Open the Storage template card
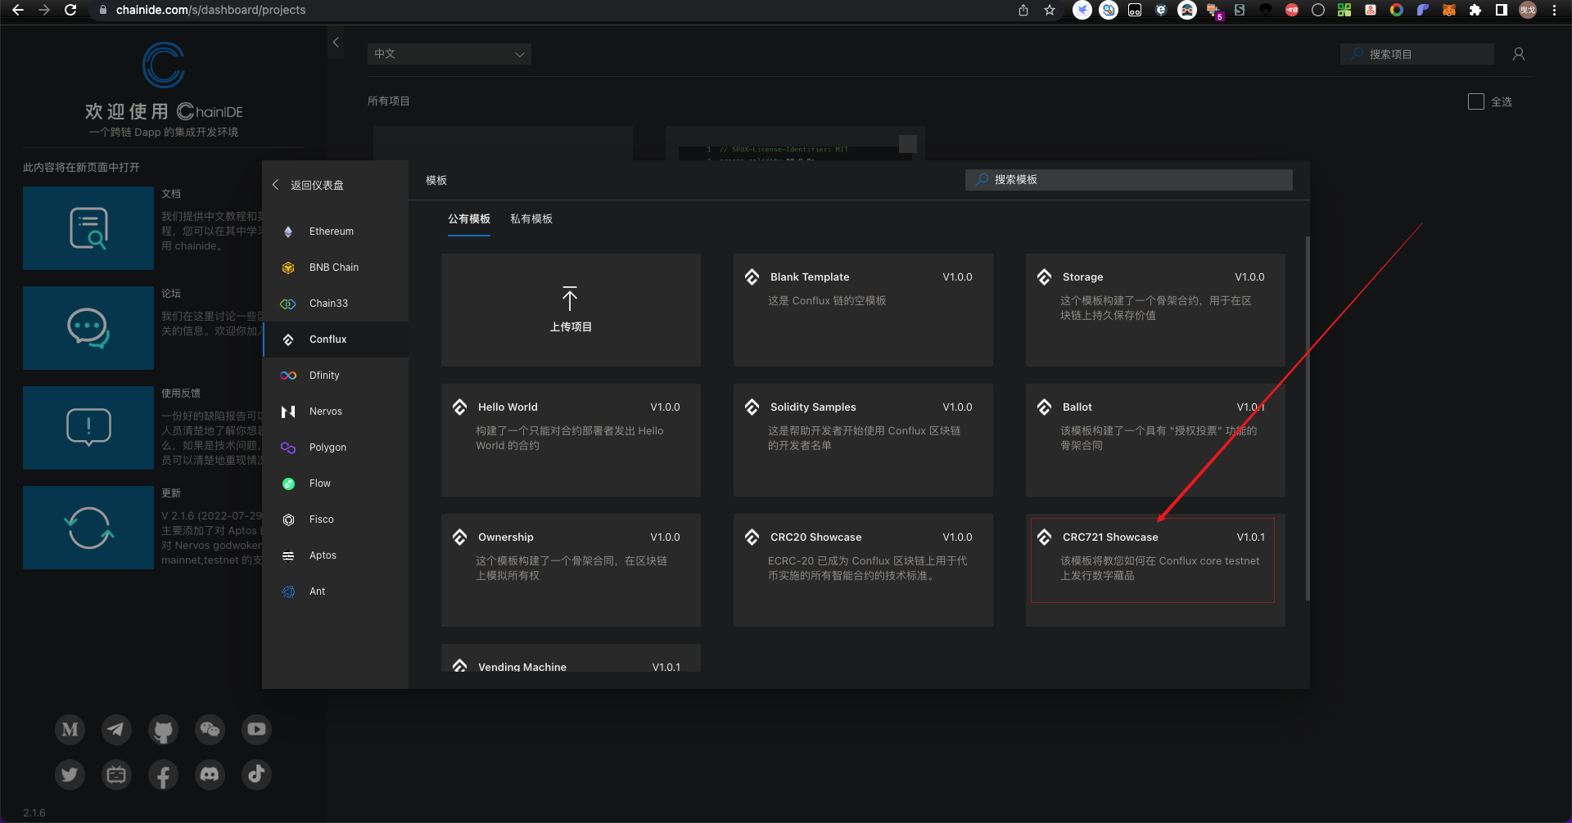Viewport: 1572px width, 823px height. pyautogui.click(x=1155, y=310)
